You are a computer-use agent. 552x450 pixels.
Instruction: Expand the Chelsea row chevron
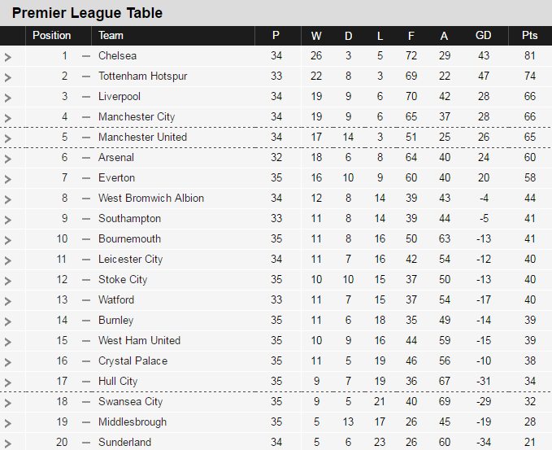pos(8,57)
